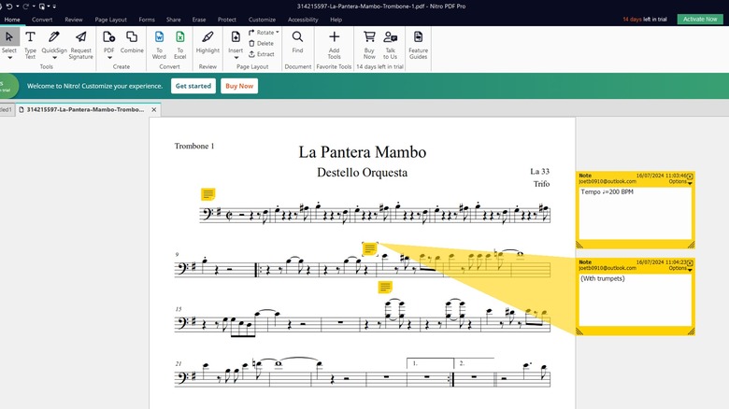This screenshot has width=729, height=409.
Task: Open the Review ribbon tab
Action: coord(73,19)
